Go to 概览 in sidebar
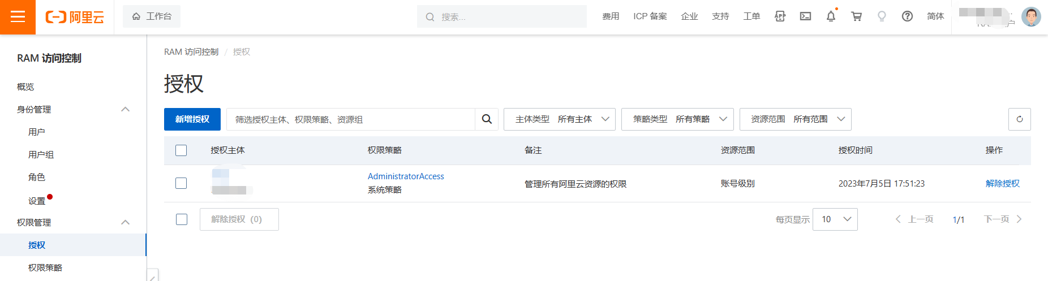The image size is (1048, 281). (x=25, y=87)
